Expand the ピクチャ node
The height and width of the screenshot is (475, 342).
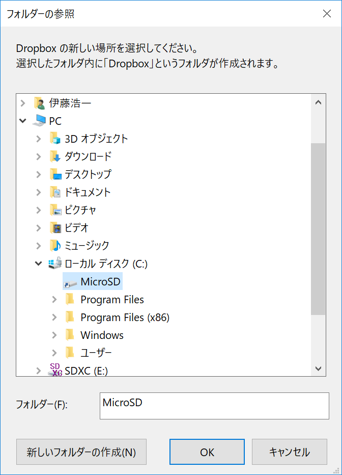38,210
